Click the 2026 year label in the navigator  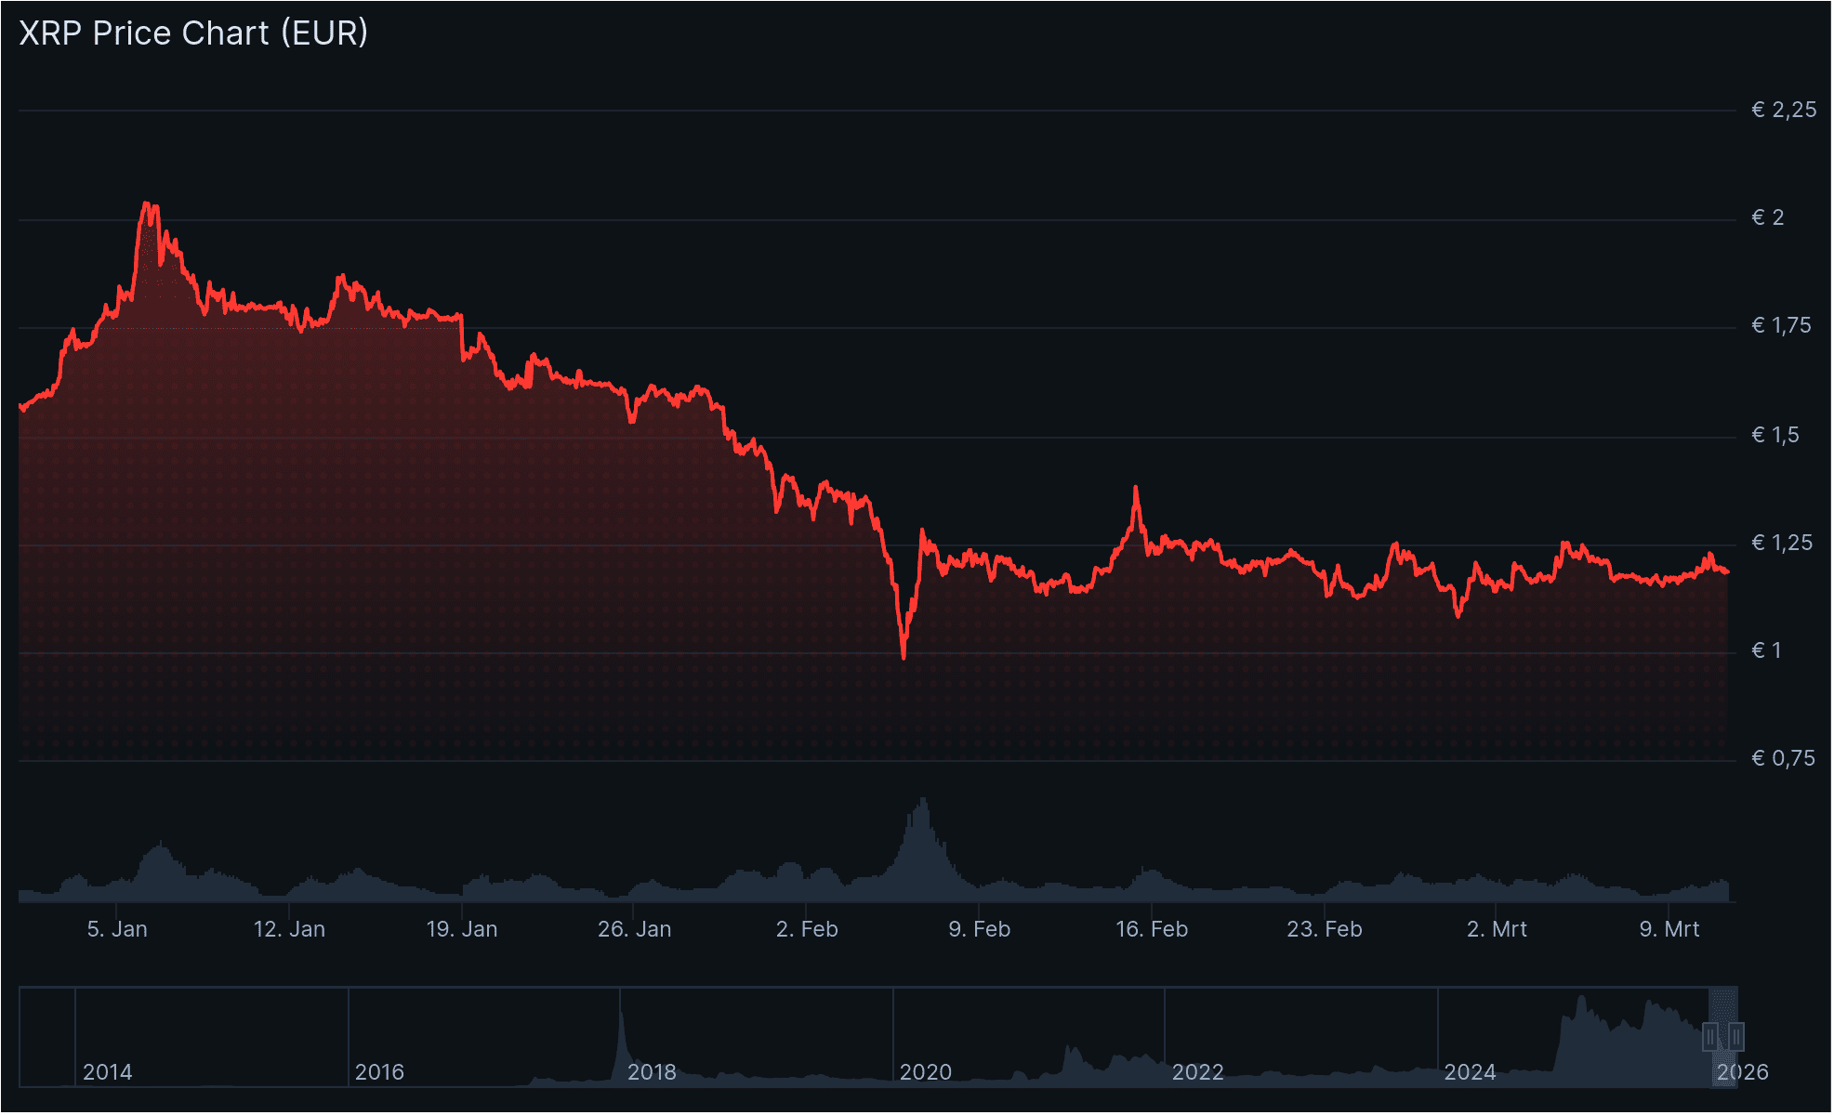point(1743,1072)
